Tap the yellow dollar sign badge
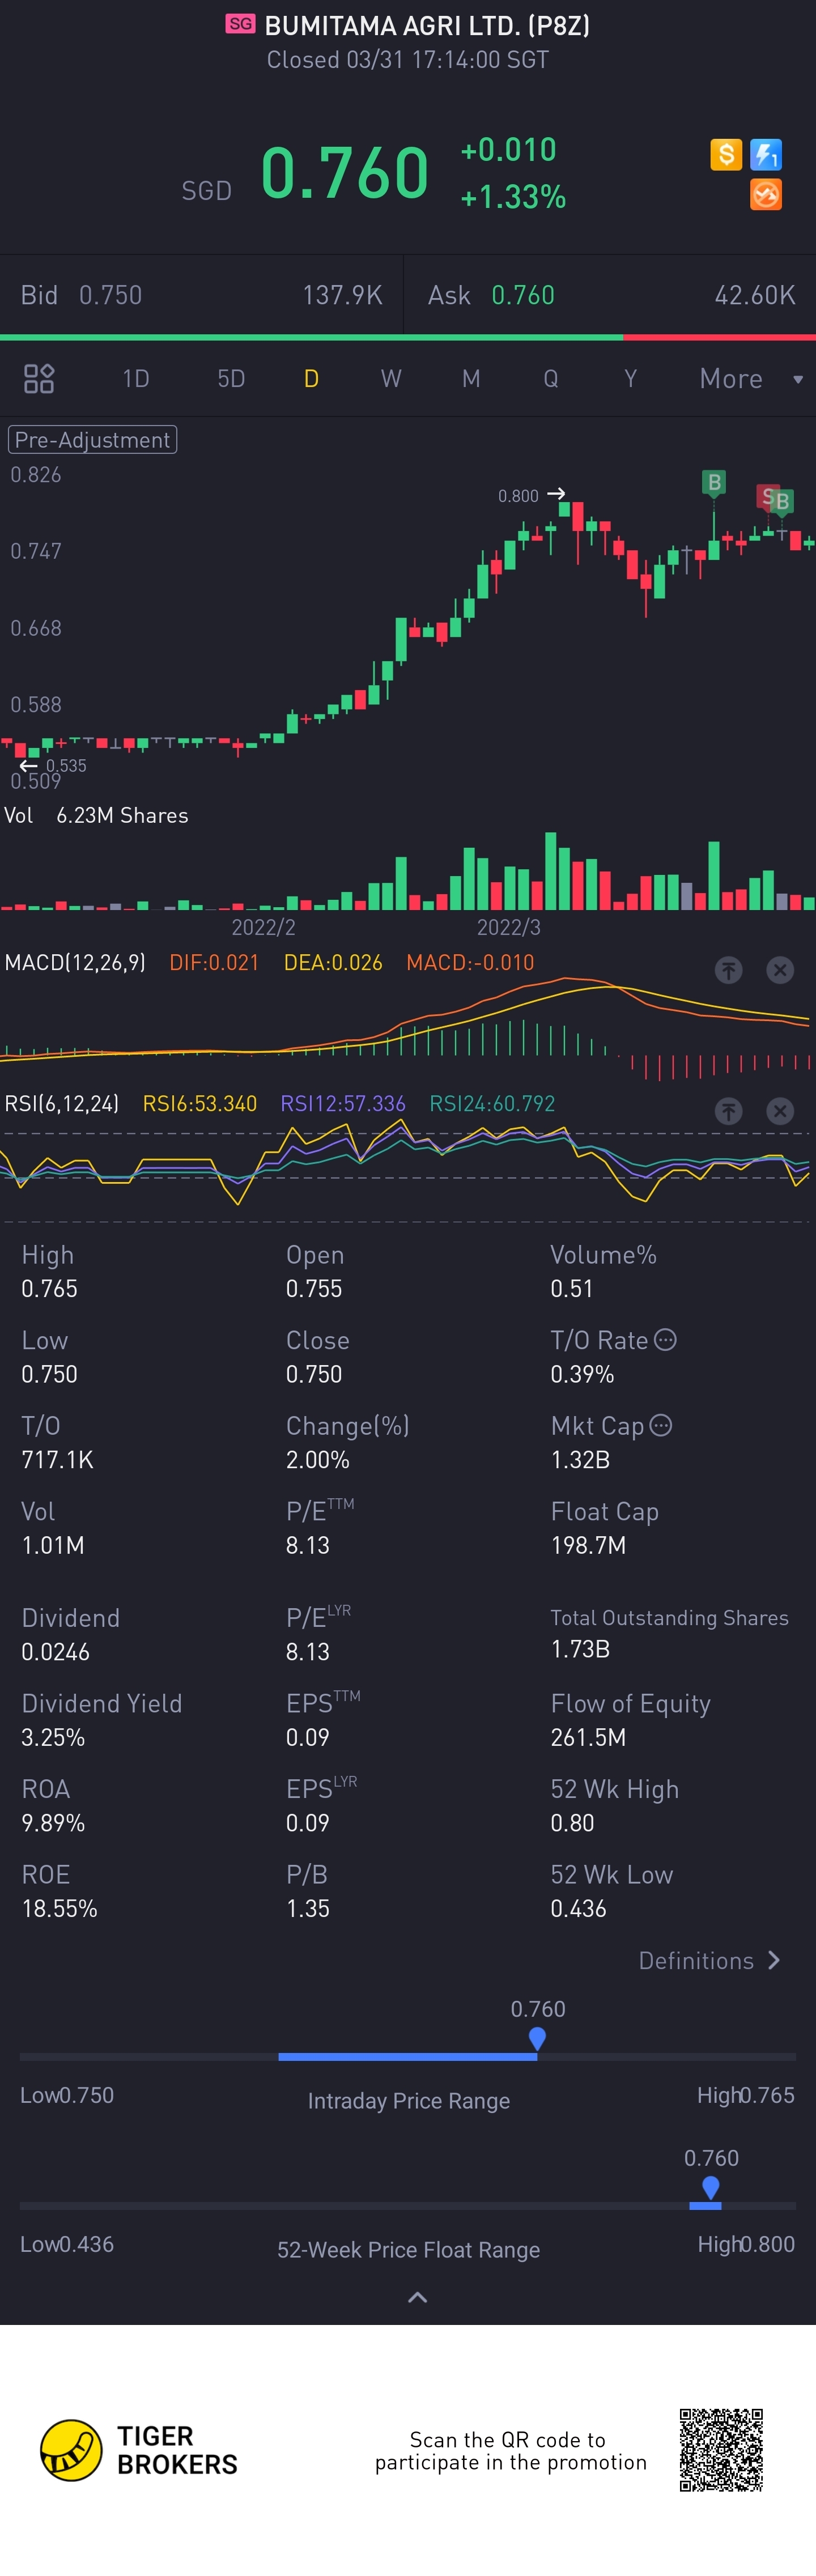 [726, 155]
